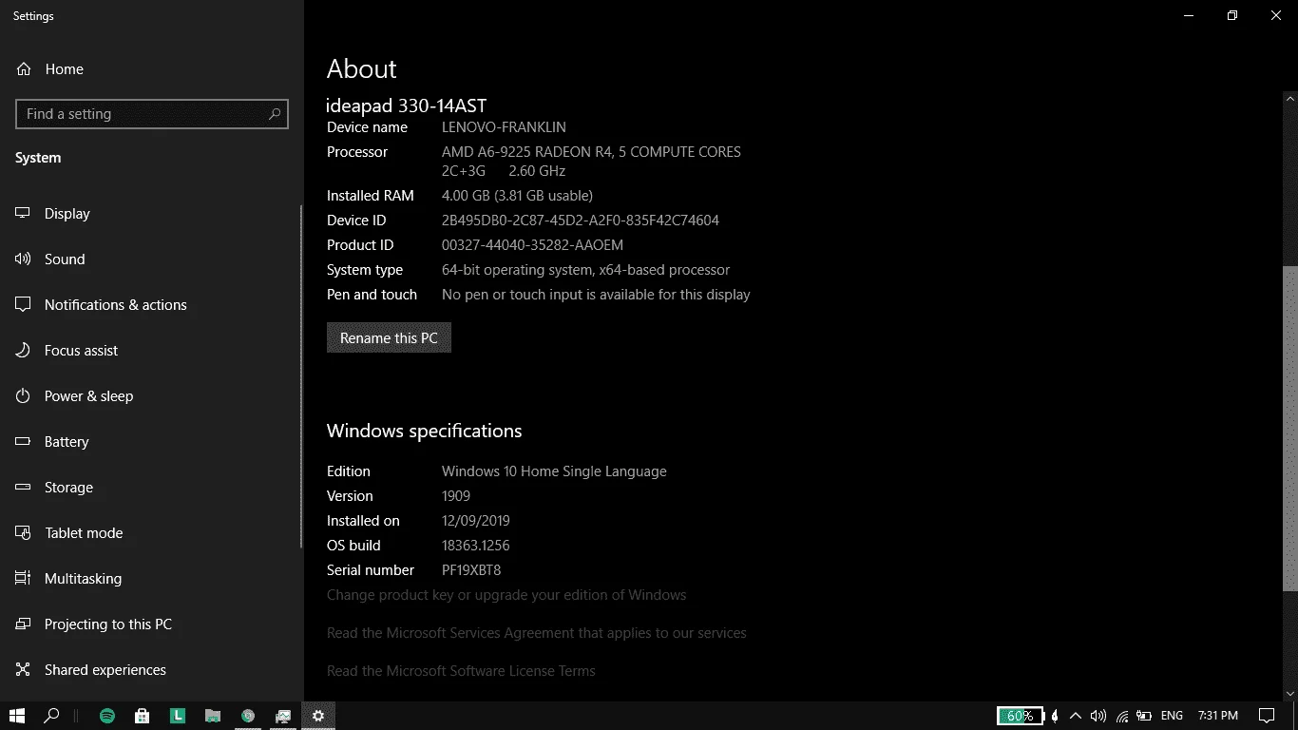The height and width of the screenshot is (730, 1298).
Task: Open Focus assist settings
Action: pyautogui.click(x=152, y=351)
